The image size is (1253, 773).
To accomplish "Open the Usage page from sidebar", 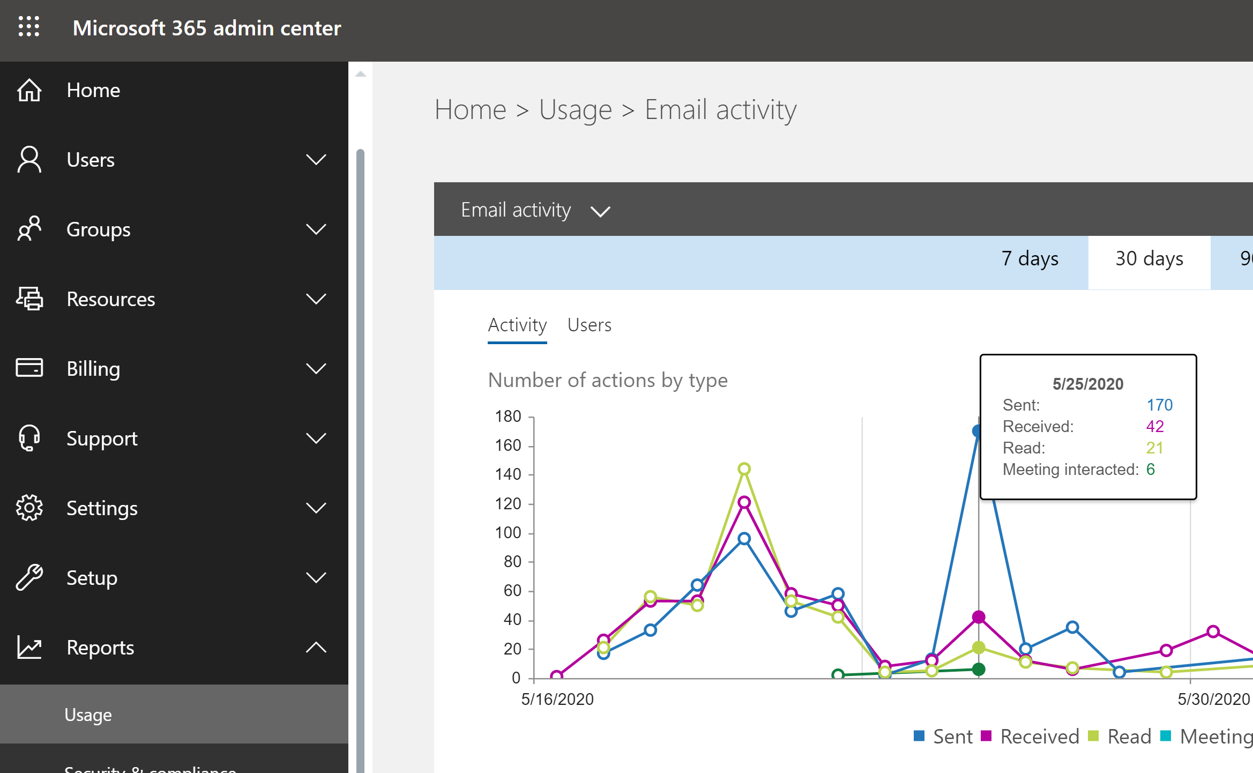I will [88, 715].
